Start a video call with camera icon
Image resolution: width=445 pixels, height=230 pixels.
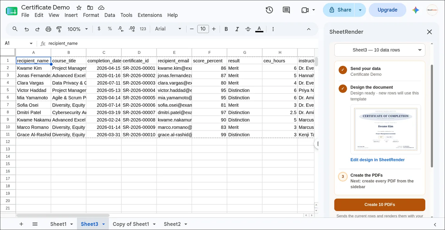305,10
